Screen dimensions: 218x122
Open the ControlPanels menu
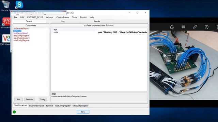[x=63, y=17]
